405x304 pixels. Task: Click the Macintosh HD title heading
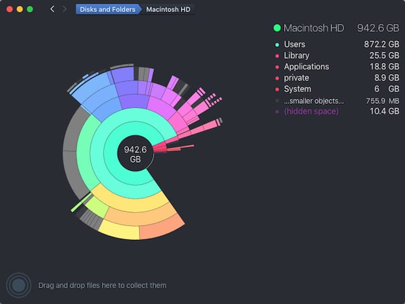[314, 28]
